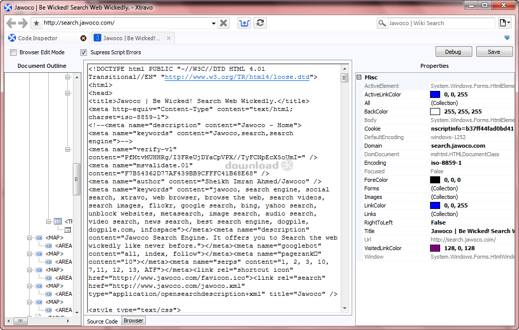Open the address bar URL history dropdown

click(x=214, y=23)
